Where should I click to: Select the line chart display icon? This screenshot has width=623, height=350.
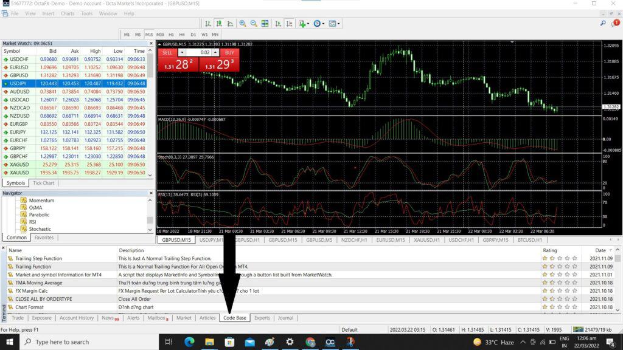click(228, 23)
